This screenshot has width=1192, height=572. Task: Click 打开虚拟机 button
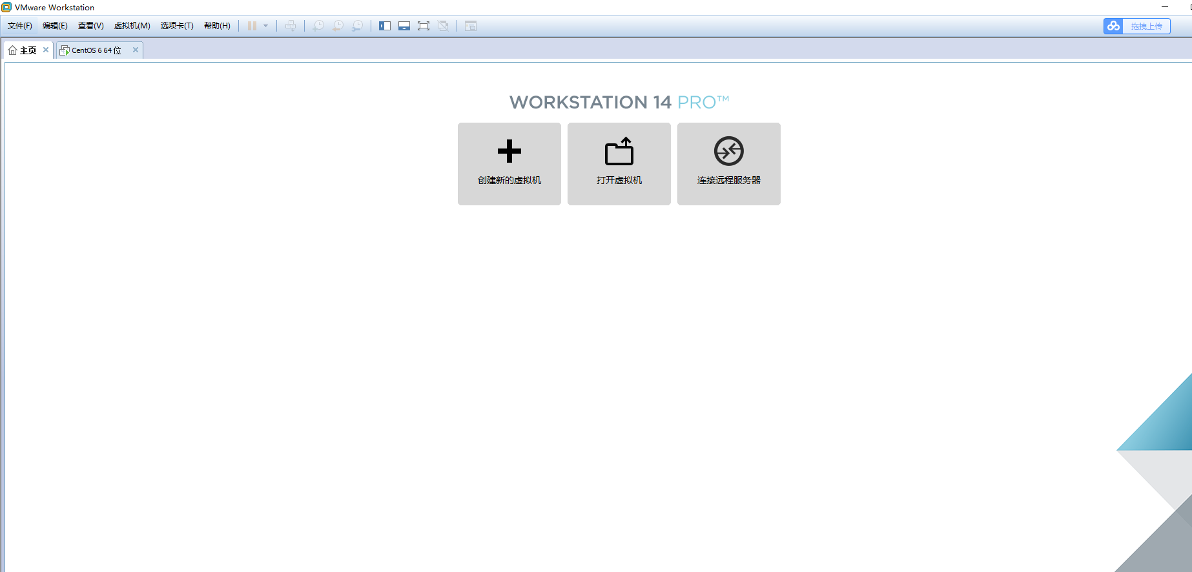[x=619, y=164]
